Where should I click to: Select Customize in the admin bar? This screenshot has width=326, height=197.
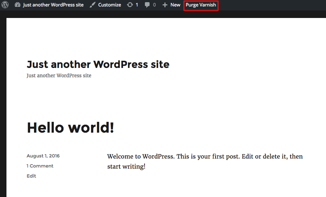point(109,5)
